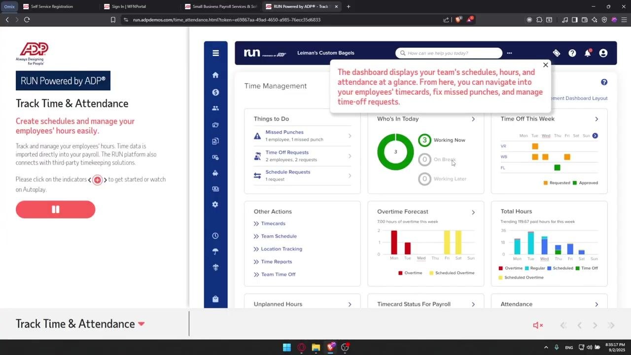This screenshot has width=631, height=355.
Task: Open the hamburger menu in RUN sidebar
Action: tap(215, 53)
